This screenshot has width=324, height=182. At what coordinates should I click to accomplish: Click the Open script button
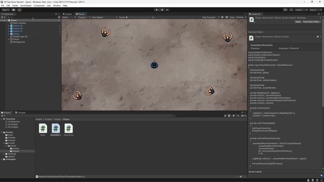[298, 22]
